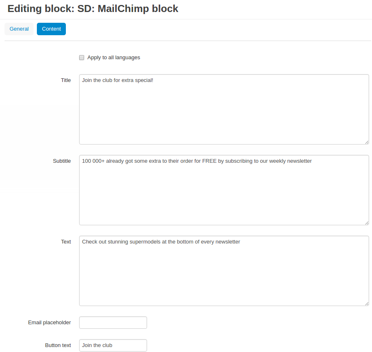This screenshot has width=372, height=352.
Task: Click the Subtitle field label
Action: [x=62, y=161]
